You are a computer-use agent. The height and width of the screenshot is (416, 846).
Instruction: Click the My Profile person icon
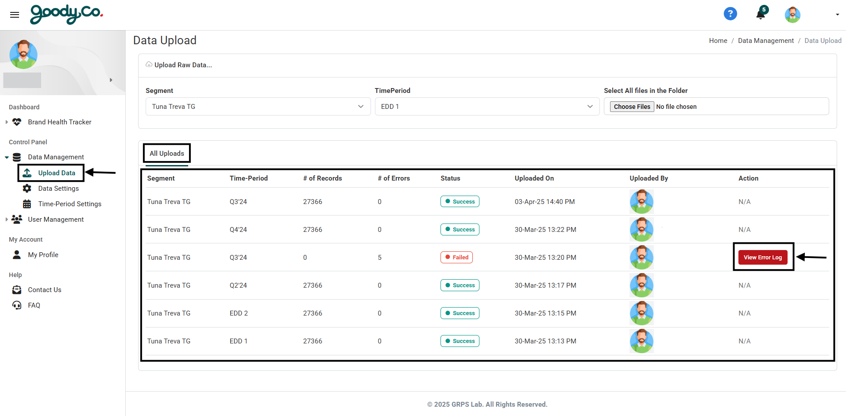pos(17,255)
